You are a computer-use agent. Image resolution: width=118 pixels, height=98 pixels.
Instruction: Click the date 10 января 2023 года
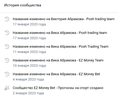coord(29,66)
